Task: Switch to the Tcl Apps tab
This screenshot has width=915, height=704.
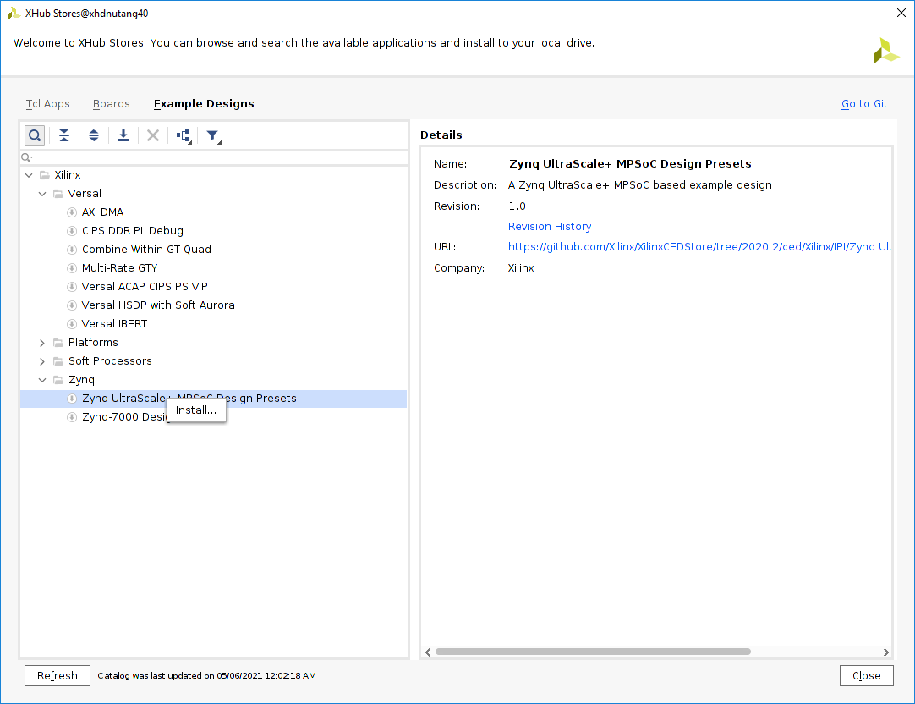Action: pos(47,104)
